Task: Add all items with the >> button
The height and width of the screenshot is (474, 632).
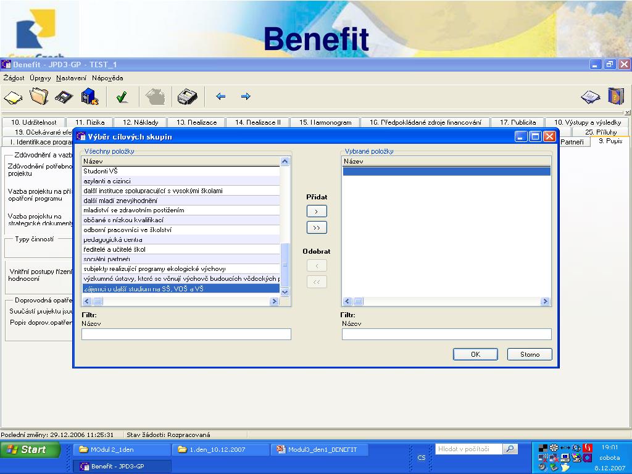Action: (x=317, y=228)
